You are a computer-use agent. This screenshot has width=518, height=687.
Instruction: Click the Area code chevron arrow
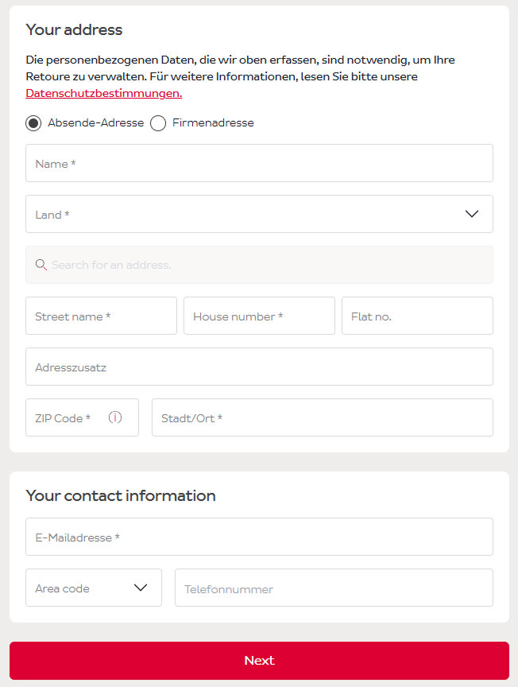click(x=141, y=588)
